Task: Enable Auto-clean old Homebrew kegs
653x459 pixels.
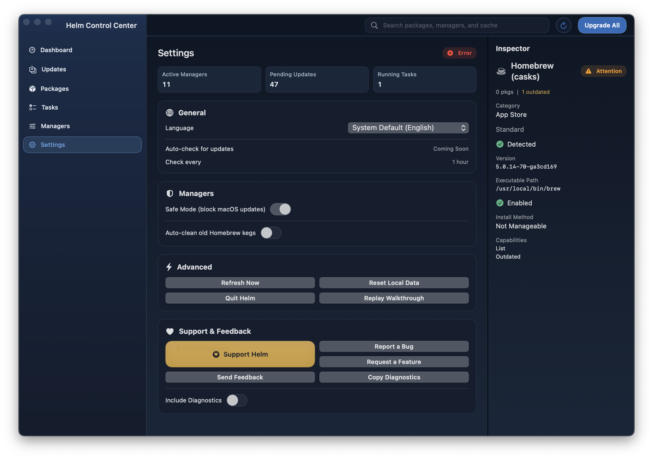Action: [x=271, y=233]
